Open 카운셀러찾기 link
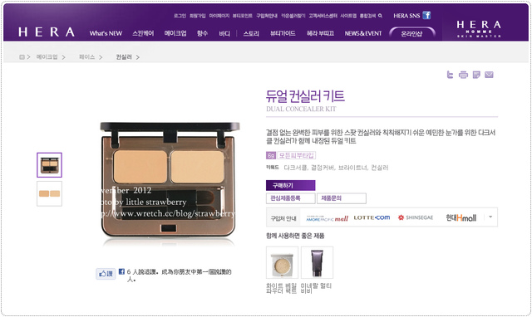Image resolution: width=532 pixels, height=317 pixels. tap(293, 16)
